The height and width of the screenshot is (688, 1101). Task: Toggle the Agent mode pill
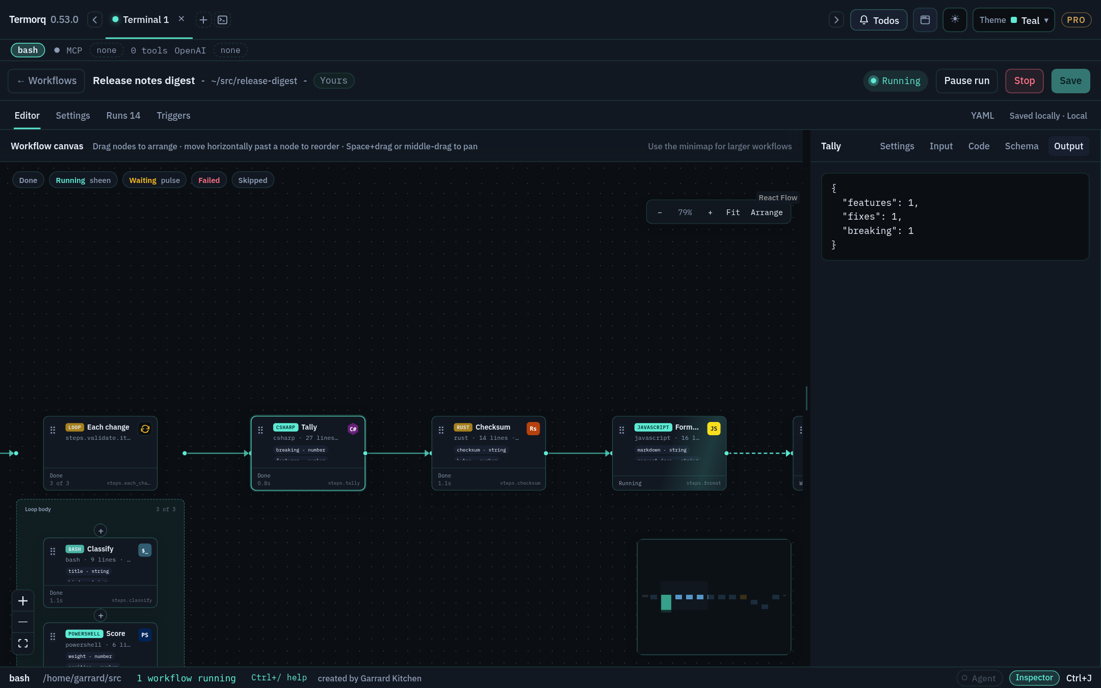[x=979, y=678]
